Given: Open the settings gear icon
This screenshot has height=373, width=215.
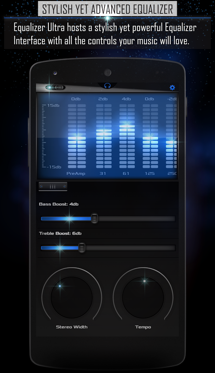Looking at the screenshot, I should click(x=172, y=88).
